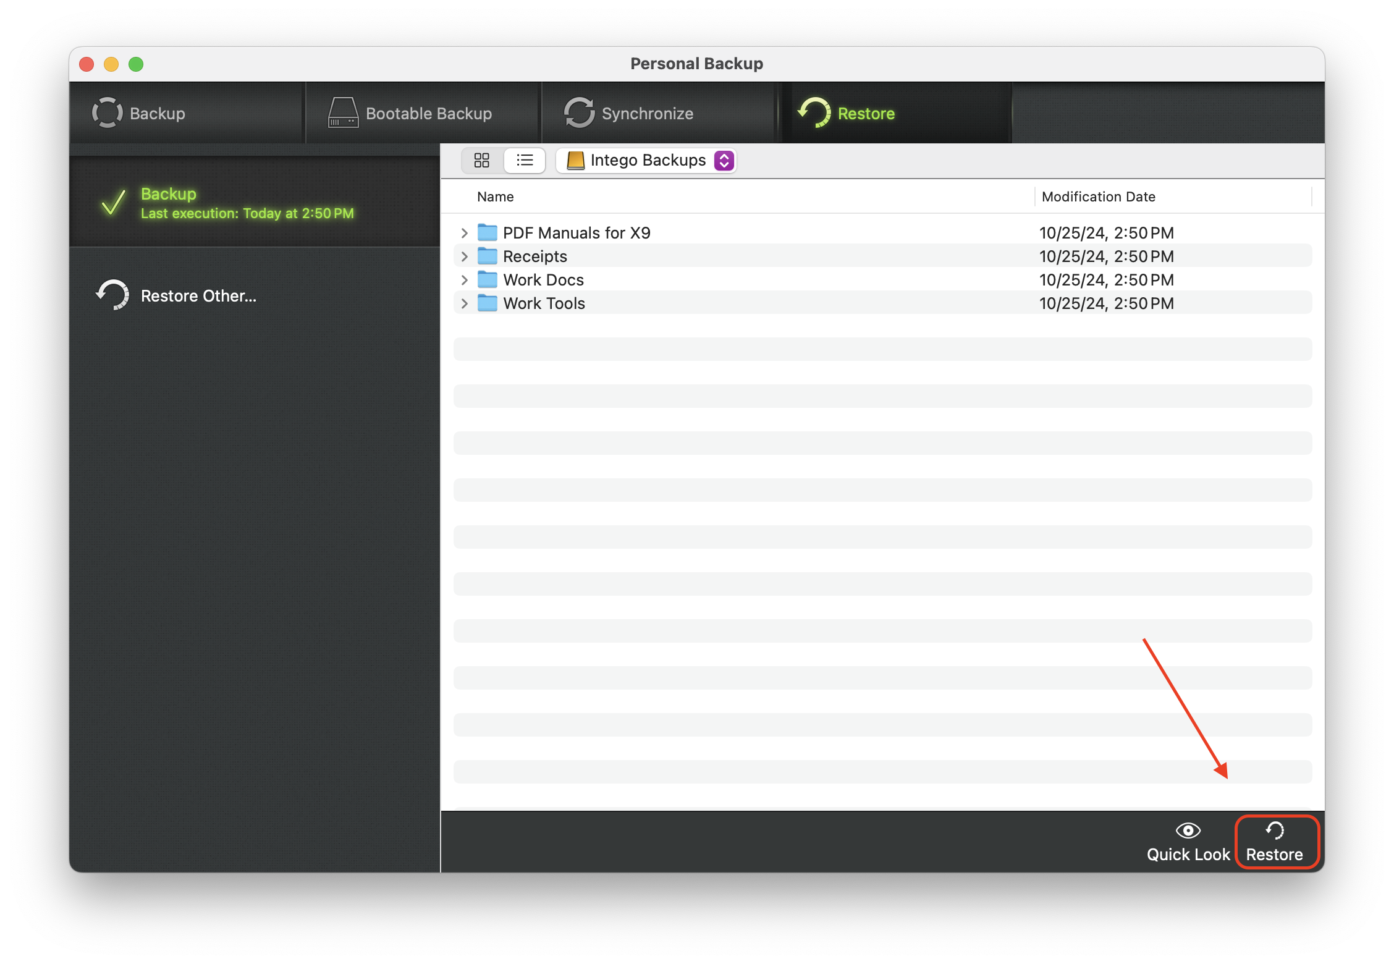Click the Work Tools folder icon
The image size is (1394, 964).
[x=488, y=303]
